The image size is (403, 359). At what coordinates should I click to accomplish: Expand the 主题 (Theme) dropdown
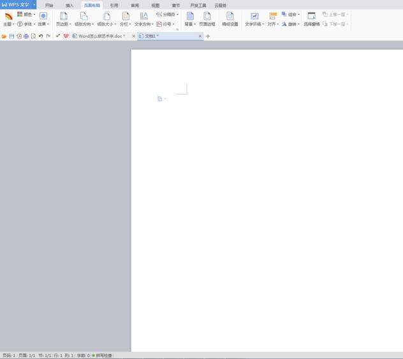click(x=9, y=24)
